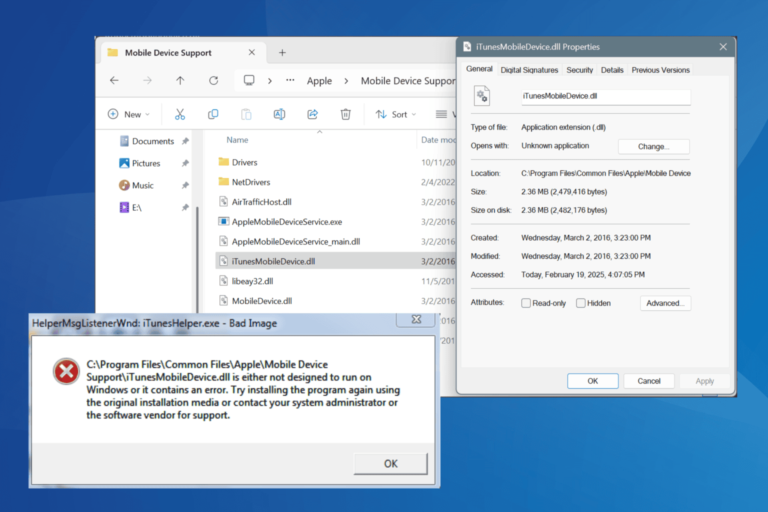This screenshot has width=768, height=512.
Task: Click the Copy icon in toolbar
Action: coord(213,114)
